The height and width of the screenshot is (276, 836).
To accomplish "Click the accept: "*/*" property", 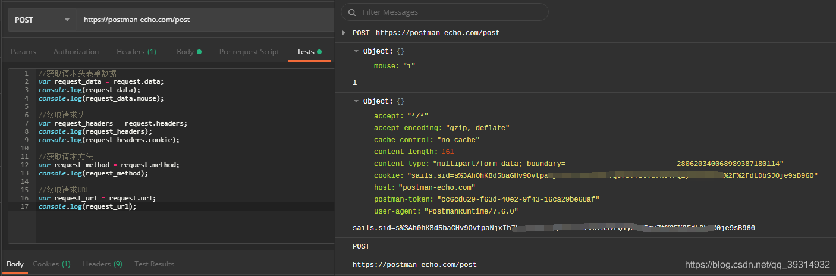I will (401, 116).
